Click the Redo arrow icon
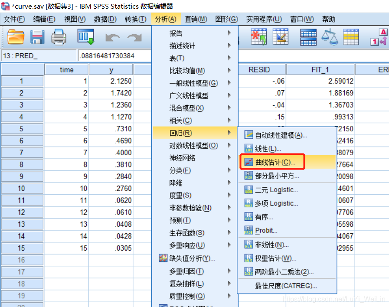The height and width of the screenshot is (307, 389). (134, 38)
